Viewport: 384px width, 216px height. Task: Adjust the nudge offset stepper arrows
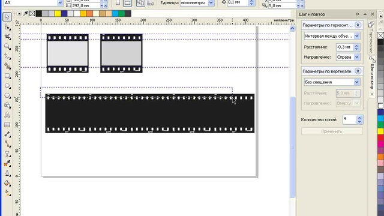(251, 2)
